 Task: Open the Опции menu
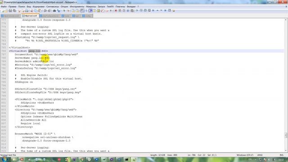click(x=64, y=6)
